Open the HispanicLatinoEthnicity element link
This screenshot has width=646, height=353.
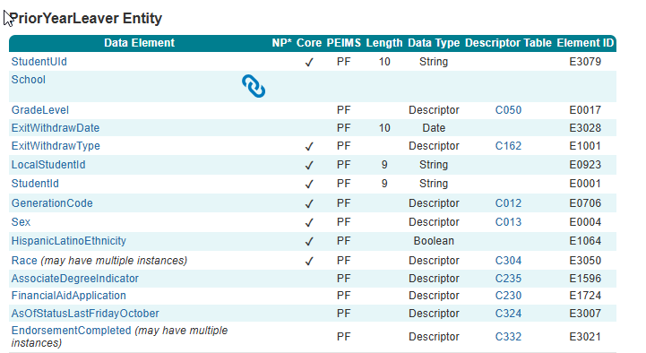point(68,240)
